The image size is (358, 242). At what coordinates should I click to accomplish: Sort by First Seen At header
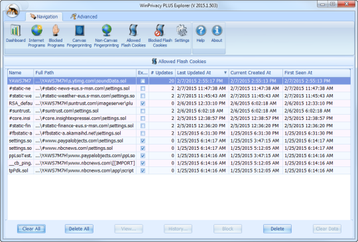click(x=316, y=73)
